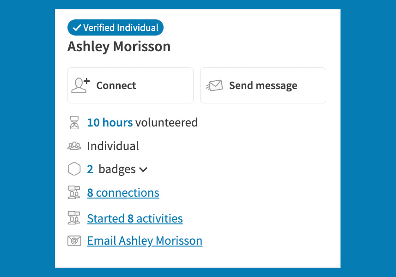Click the hexagon badge icon

click(74, 169)
